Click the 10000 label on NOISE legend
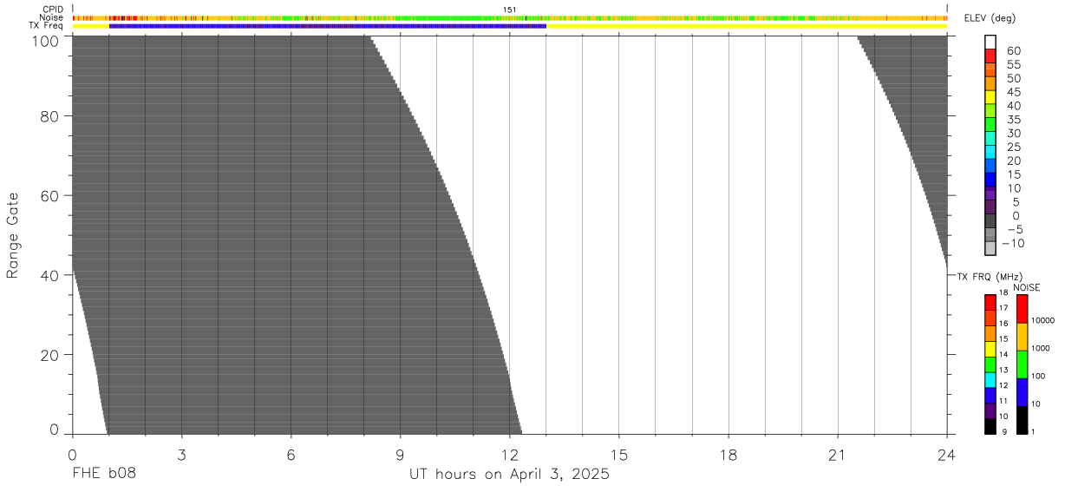 [x=1043, y=320]
